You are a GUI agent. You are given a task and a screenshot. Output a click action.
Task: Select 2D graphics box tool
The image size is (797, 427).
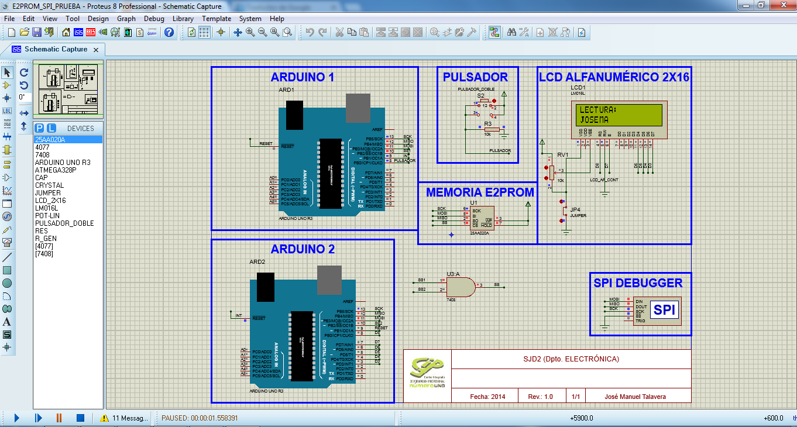7,270
